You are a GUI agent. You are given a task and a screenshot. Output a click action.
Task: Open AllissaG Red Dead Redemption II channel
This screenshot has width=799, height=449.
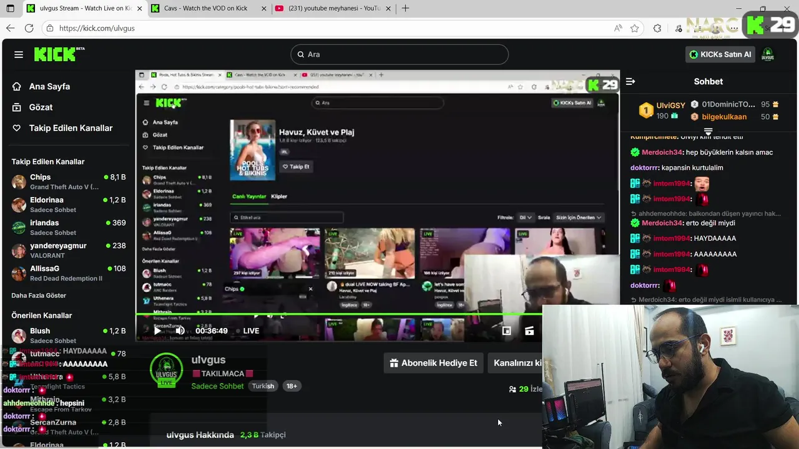[69, 273]
